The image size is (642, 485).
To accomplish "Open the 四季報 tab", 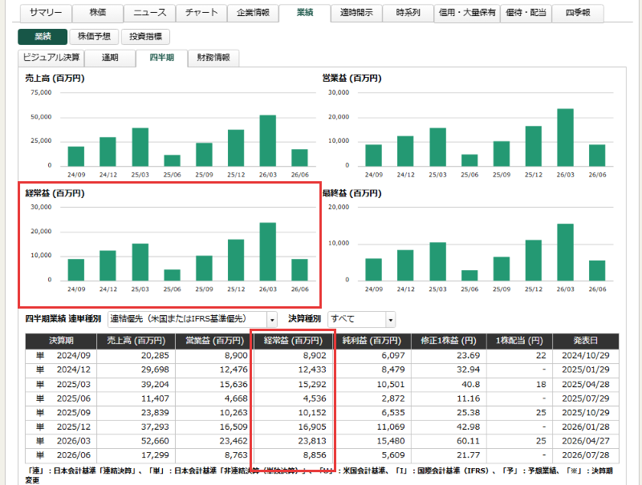I will coord(578,13).
